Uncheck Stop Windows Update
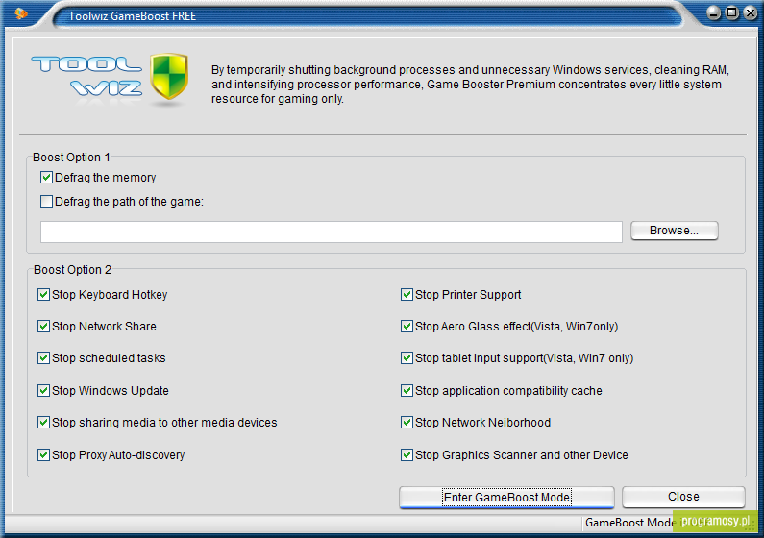The width and height of the screenshot is (764, 538). coord(44,390)
